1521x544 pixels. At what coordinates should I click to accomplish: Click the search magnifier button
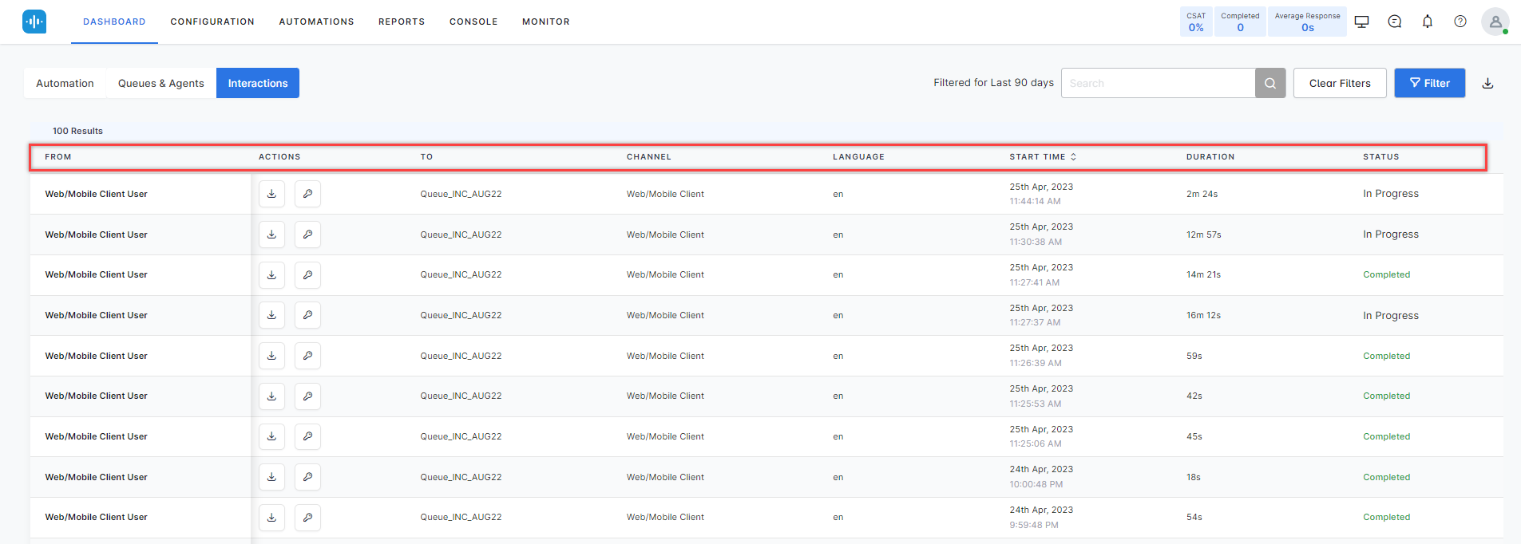pos(1269,83)
